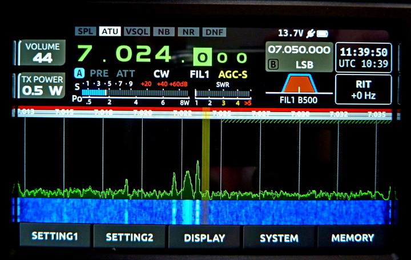411x260 pixels.
Task: Enable the NB noise blanker
Action: pos(164,32)
